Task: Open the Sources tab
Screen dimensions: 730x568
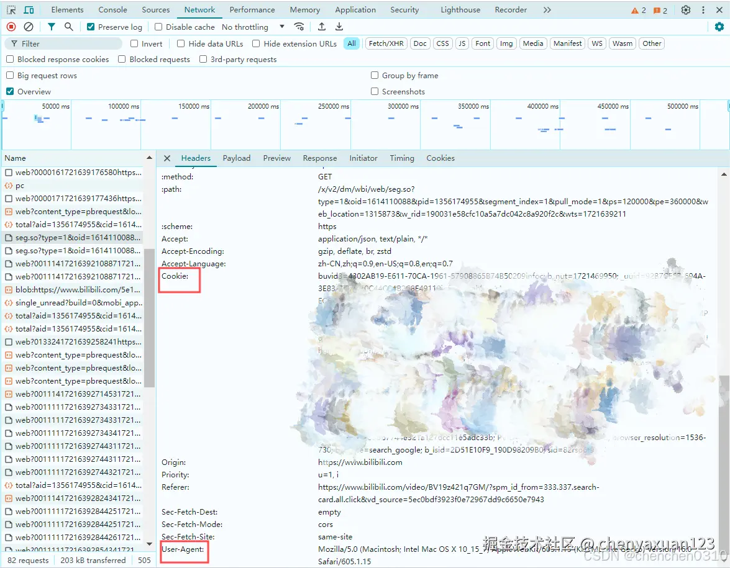Action: click(155, 10)
